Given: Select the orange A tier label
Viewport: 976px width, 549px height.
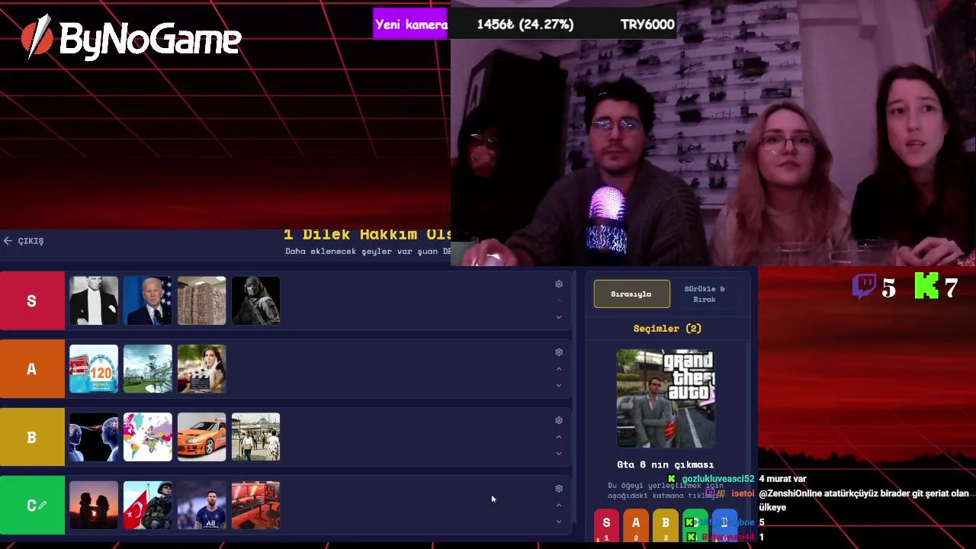Looking at the screenshot, I should 32,369.
